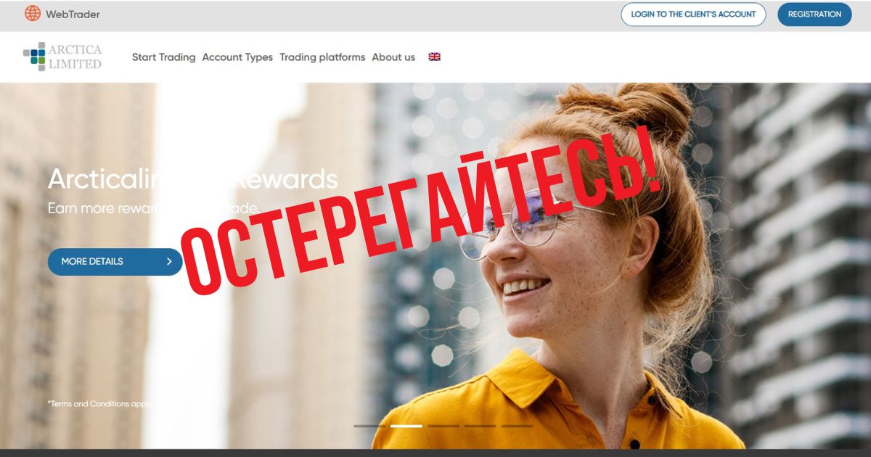
Task: Click the WebTrader globe icon
Action: click(x=33, y=14)
